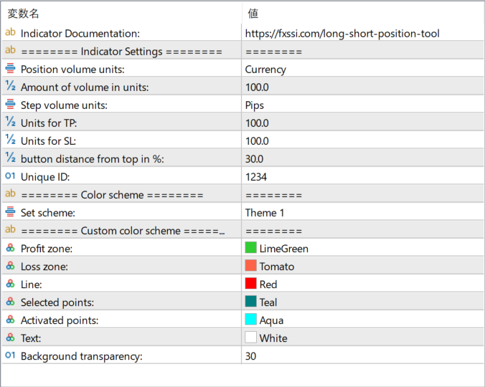Screen dimensions: 485x387
Task: Select the Selected points label
Action: pyautogui.click(x=57, y=302)
